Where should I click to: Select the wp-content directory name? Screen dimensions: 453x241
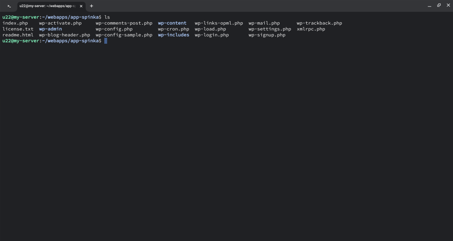tap(172, 23)
